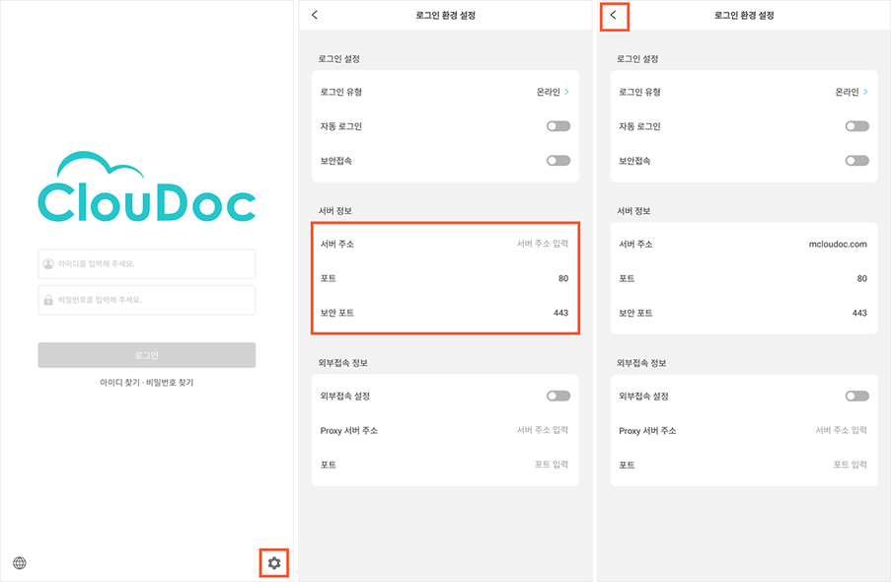Click the 로그인 설정 heading in the empty-server settings screen
The height and width of the screenshot is (582, 891).
[339, 58]
